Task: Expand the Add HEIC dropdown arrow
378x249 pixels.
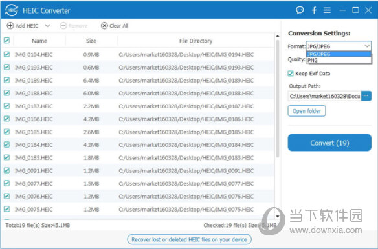Action: pos(47,25)
